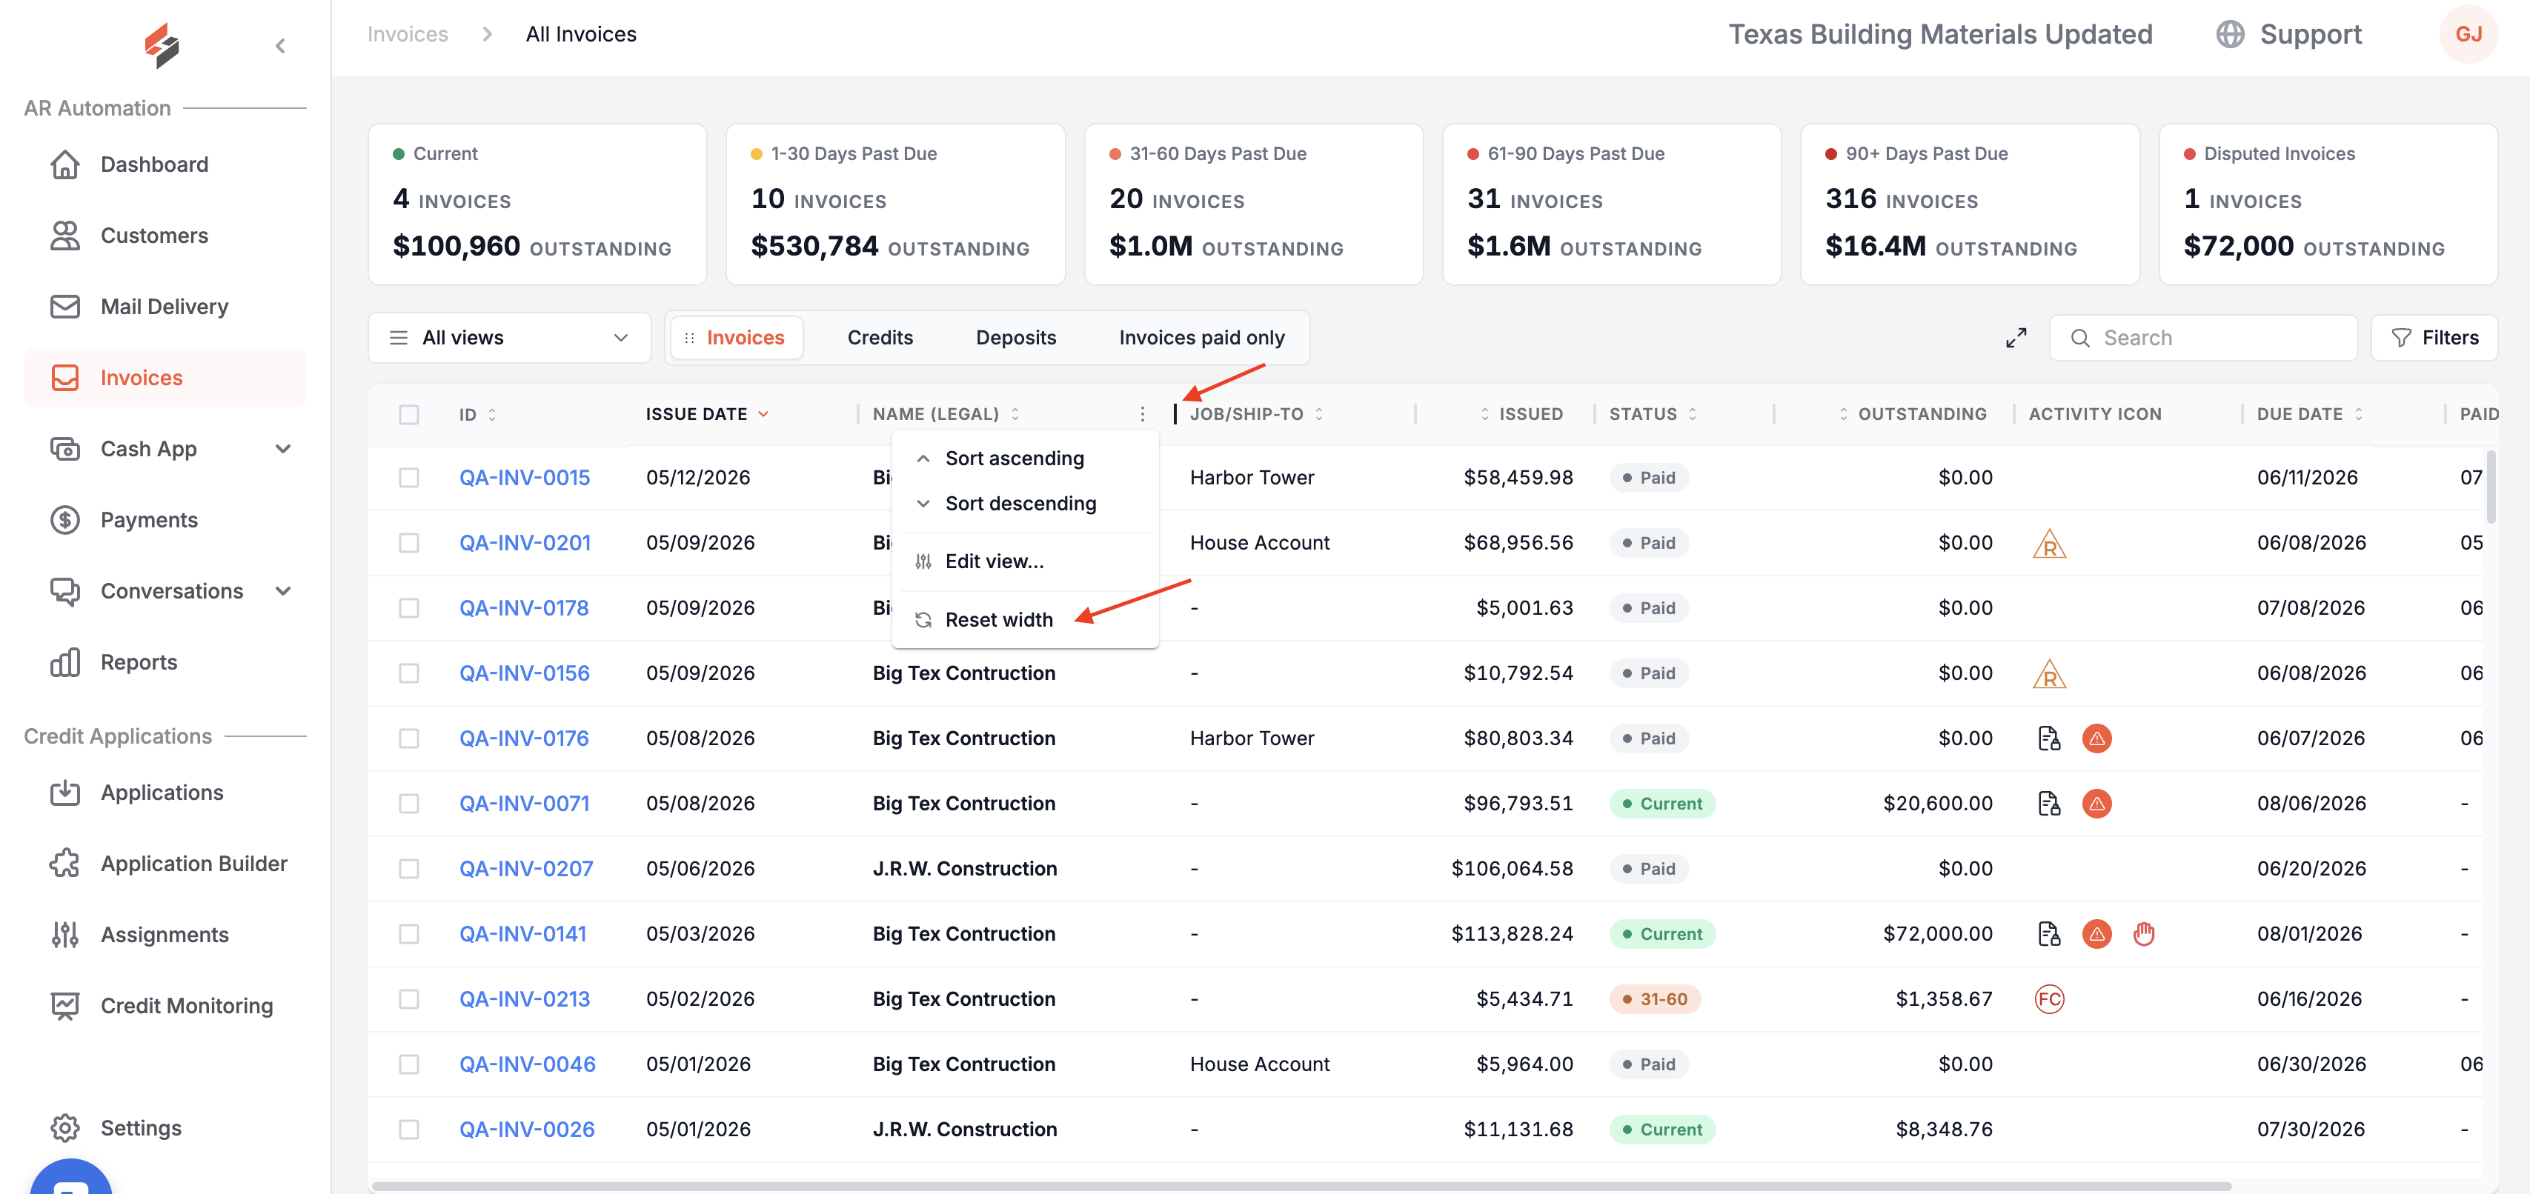Click the expand table fullscreen icon

2016,338
